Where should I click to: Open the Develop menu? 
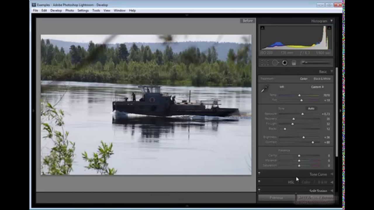[x=56, y=10]
